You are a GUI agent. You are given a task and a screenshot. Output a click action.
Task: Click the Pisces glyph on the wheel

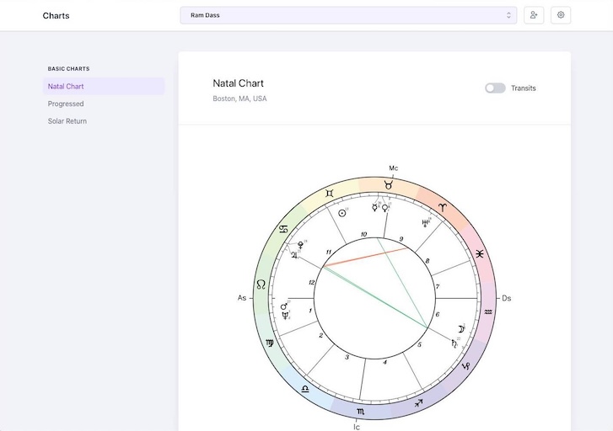click(479, 253)
